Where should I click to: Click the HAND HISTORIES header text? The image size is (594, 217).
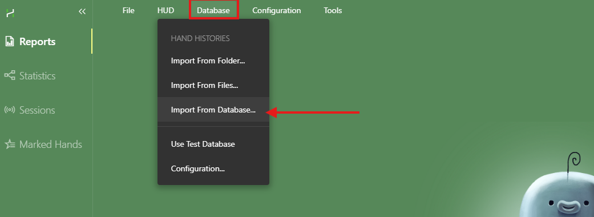[200, 38]
